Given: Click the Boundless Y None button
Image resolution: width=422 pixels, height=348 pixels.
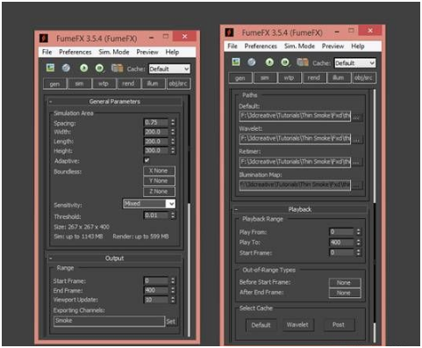Looking at the screenshot, I should tap(159, 181).
